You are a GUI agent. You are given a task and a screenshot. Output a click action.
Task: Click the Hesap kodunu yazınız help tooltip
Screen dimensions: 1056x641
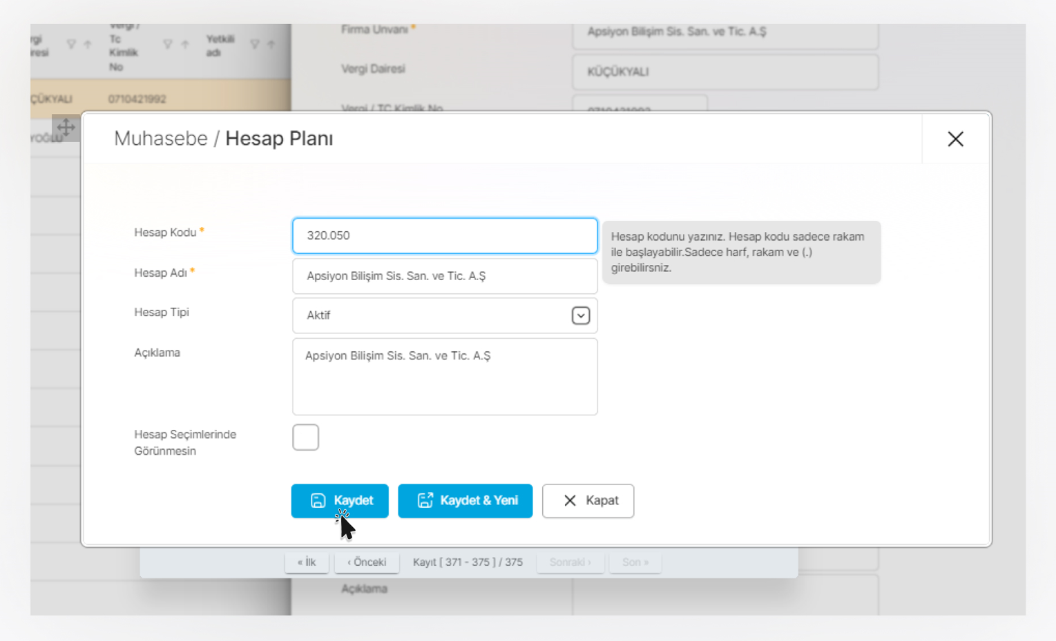click(741, 252)
